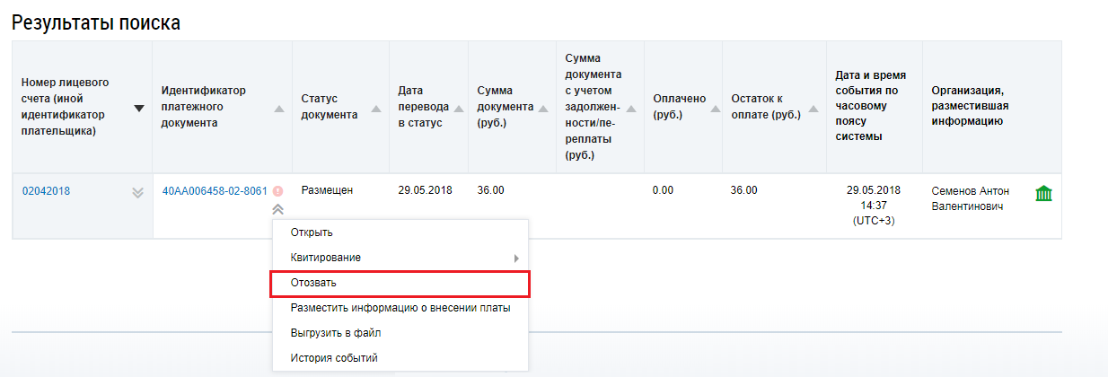Sort by Номер лицевого счета column arrow
Viewport: 1108px width, 377px height.
coord(138,109)
